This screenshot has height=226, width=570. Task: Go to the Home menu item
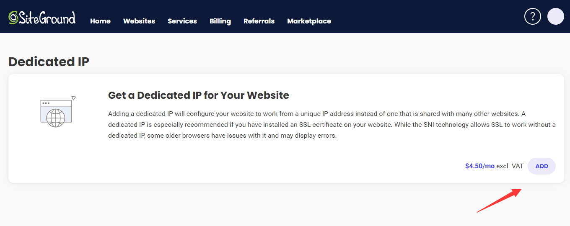click(100, 21)
